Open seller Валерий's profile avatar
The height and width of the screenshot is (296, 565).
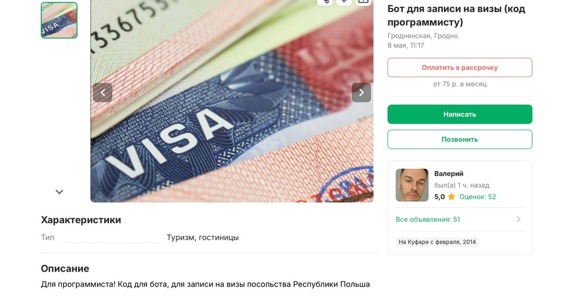click(x=412, y=185)
